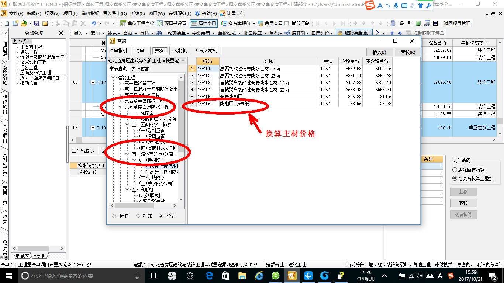504x283 pixels.
Task: Click the paint bucket fill color icon
Action: pos(377,33)
